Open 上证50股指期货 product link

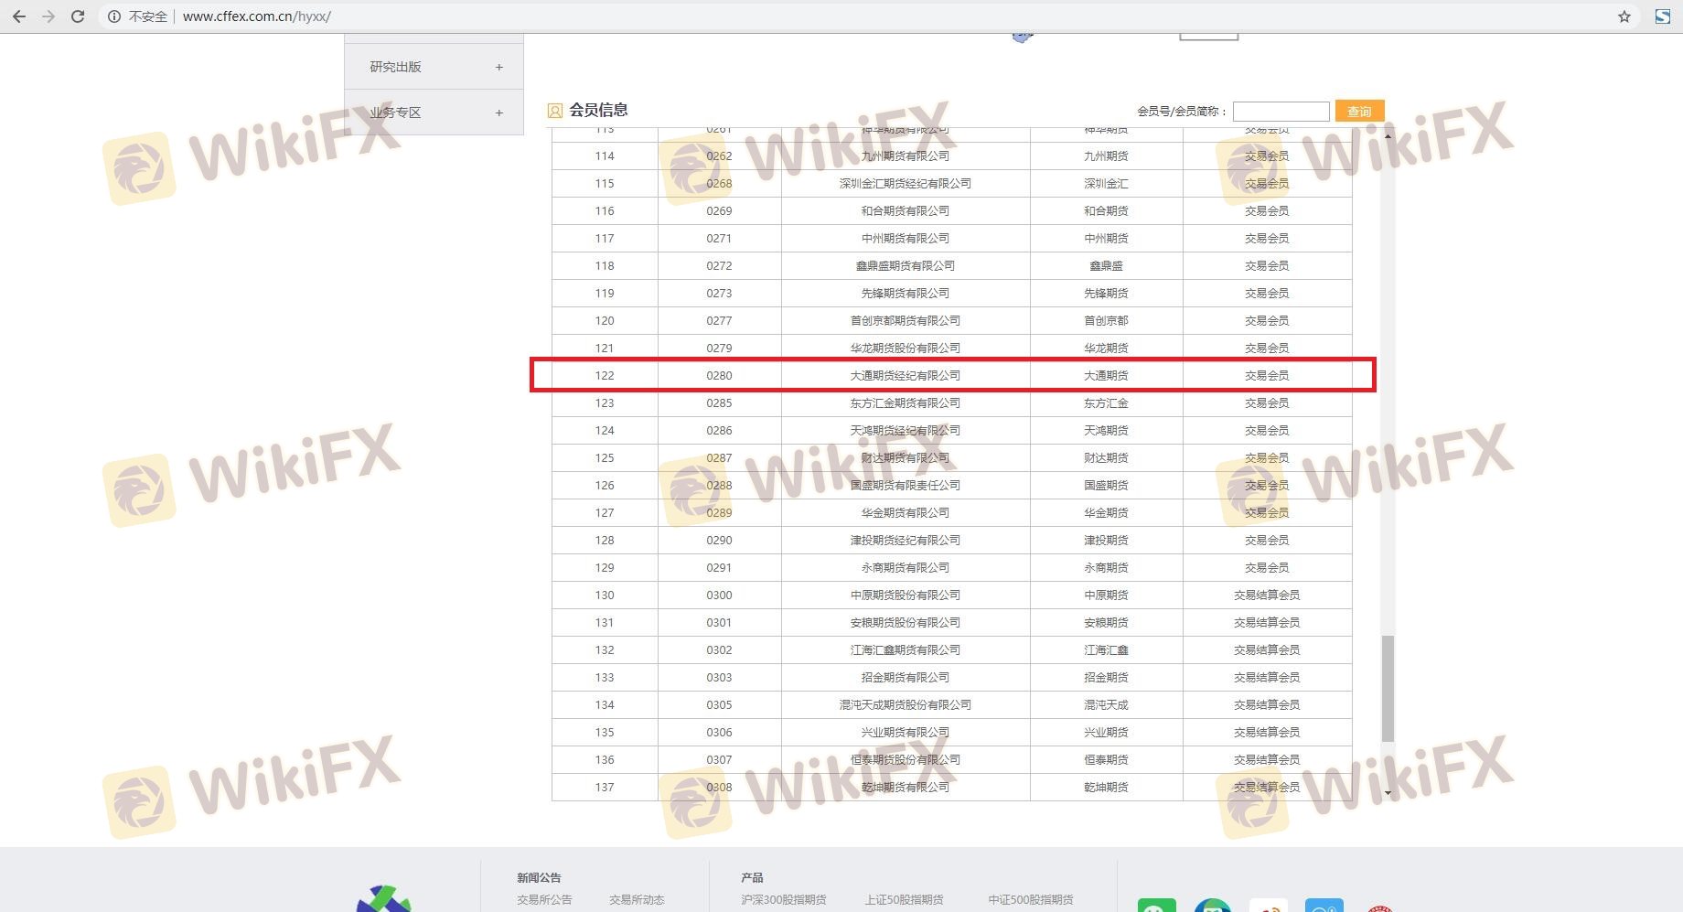(904, 899)
